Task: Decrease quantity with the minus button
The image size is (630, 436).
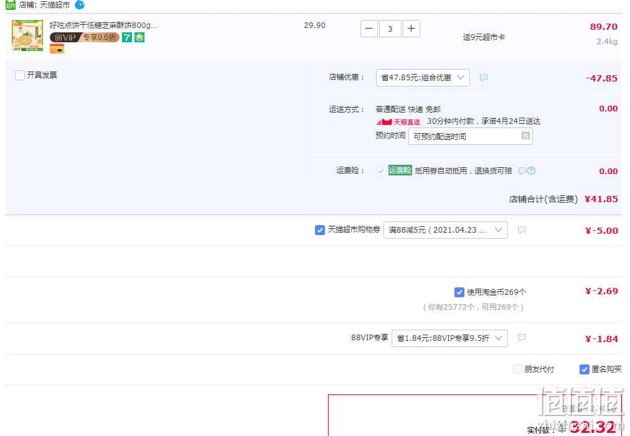Action: (x=369, y=29)
